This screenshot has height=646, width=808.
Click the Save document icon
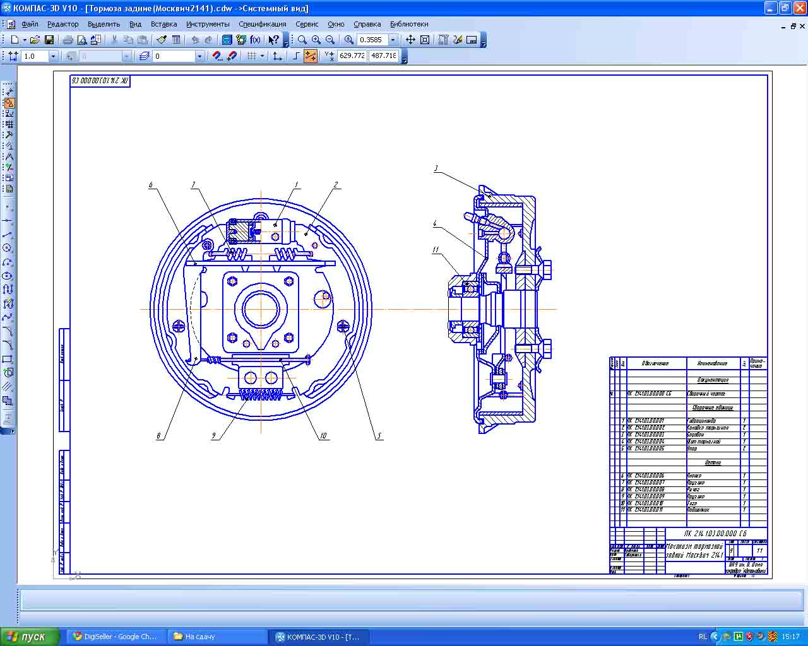click(49, 40)
